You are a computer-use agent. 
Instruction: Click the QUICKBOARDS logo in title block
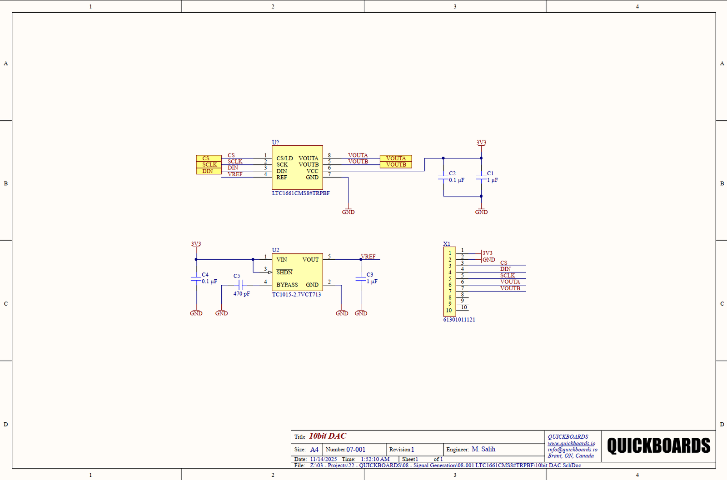coord(658,446)
